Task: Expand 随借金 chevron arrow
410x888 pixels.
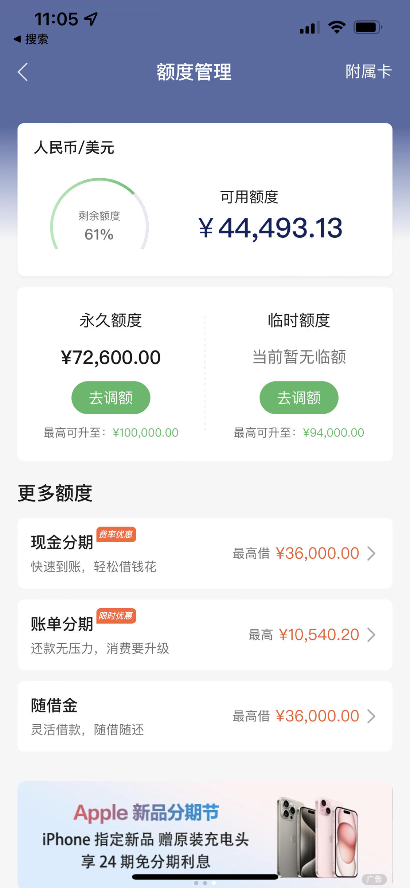Action: [x=371, y=716]
